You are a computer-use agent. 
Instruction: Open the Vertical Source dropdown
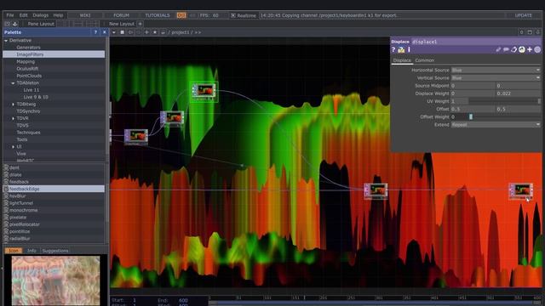click(x=496, y=77)
